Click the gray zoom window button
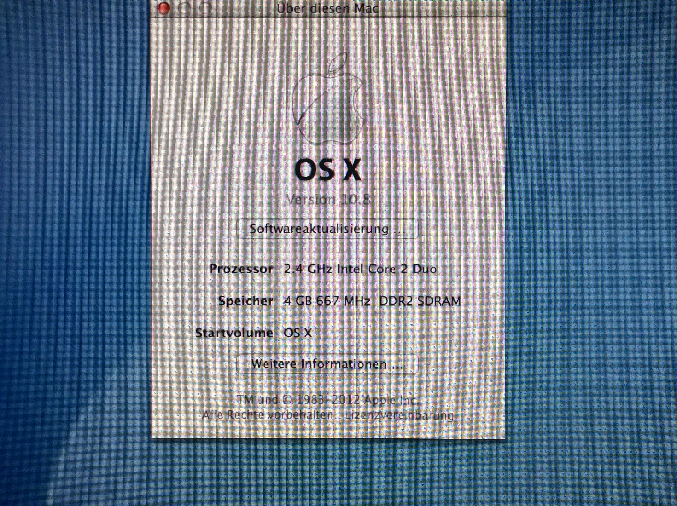The height and width of the screenshot is (506, 677). click(206, 8)
